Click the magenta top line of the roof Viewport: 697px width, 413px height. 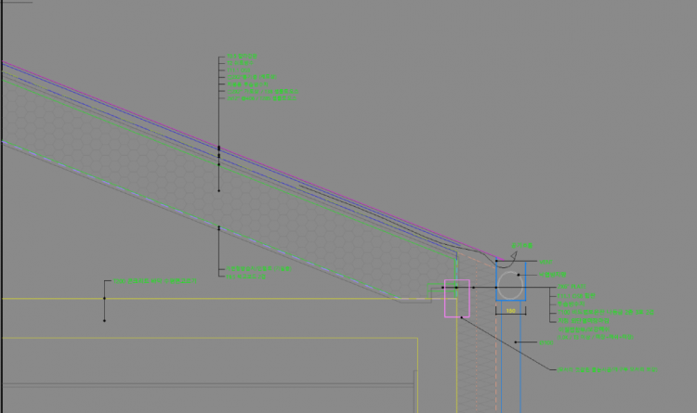click(x=232, y=148)
